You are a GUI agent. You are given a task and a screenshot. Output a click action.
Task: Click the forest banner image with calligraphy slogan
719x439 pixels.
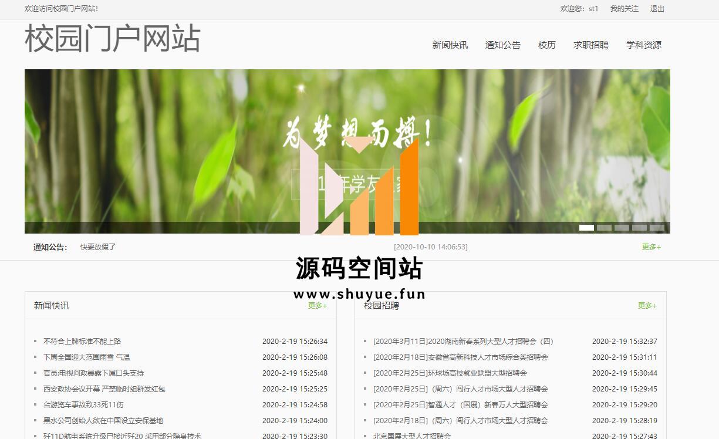point(347,151)
